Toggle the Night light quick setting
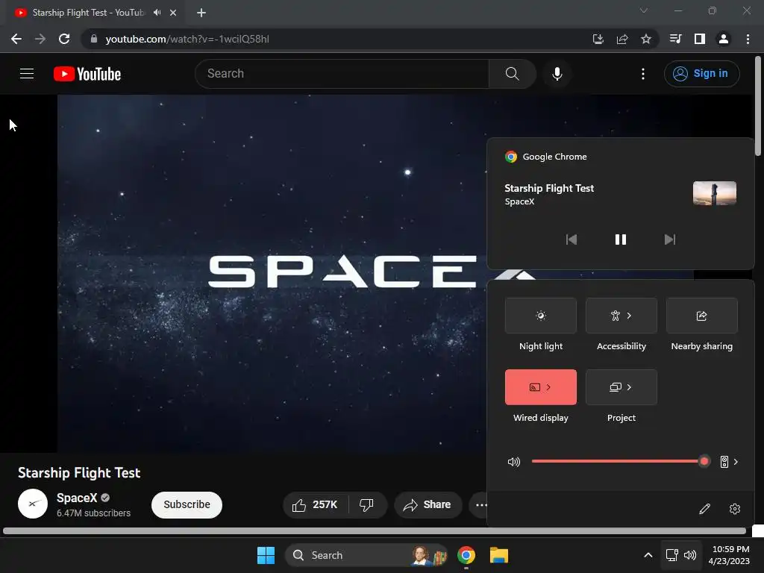This screenshot has width=764, height=573. coord(541,316)
